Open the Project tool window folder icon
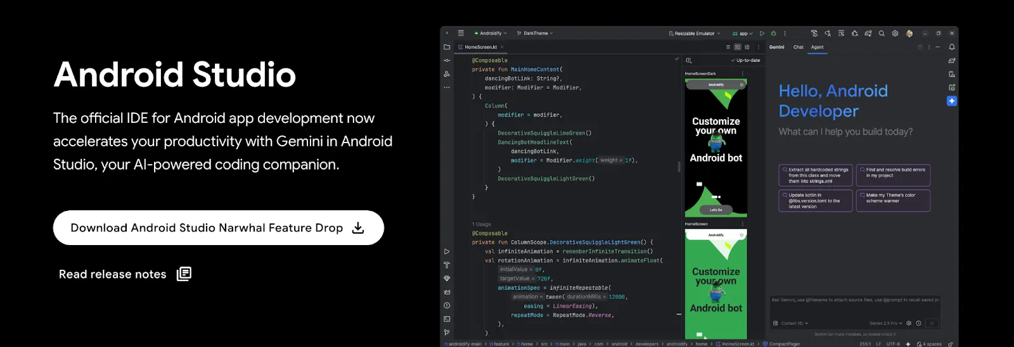The image size is (1014, 347). 447,47
